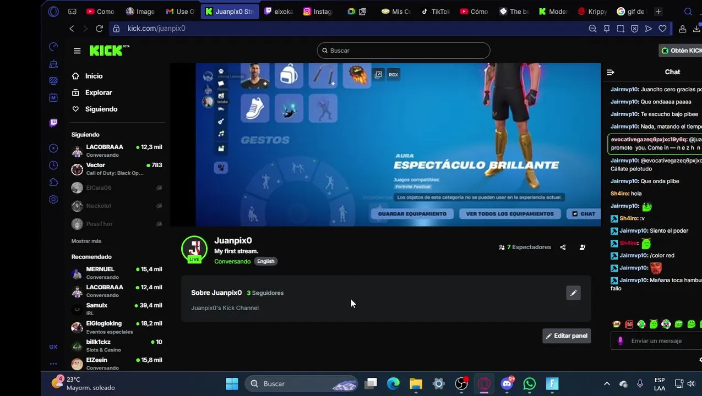702x396 pixels.
Task: Go back in browser history
Action: 72,29
